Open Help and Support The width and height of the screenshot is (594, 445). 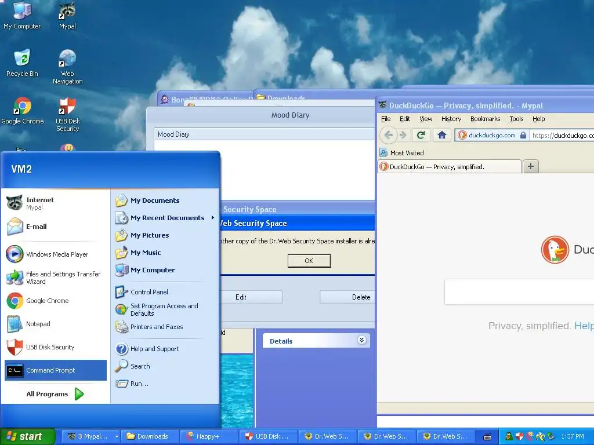pos(165,349)
